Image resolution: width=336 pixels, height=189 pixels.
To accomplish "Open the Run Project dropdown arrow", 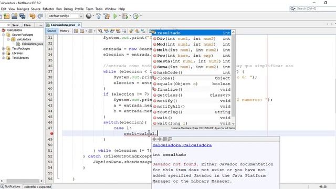I will (120, 16).
